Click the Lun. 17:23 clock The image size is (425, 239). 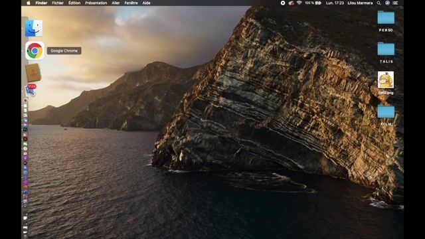tap(335, 3)
